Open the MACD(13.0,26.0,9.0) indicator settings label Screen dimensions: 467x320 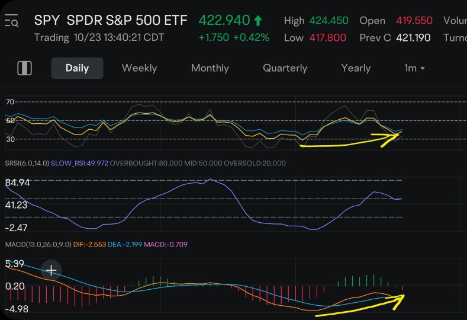coord(38,245)
